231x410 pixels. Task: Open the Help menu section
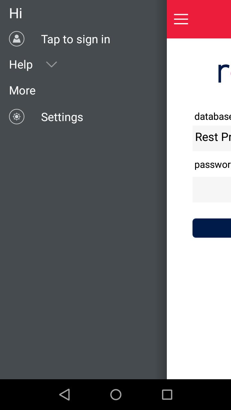[x=21, y=64]
